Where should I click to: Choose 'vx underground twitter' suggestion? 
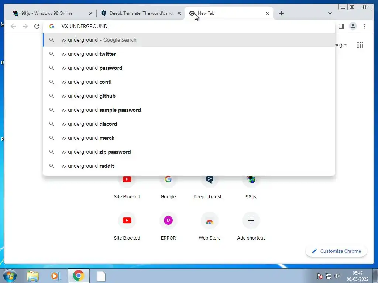[x=189, y=54]
